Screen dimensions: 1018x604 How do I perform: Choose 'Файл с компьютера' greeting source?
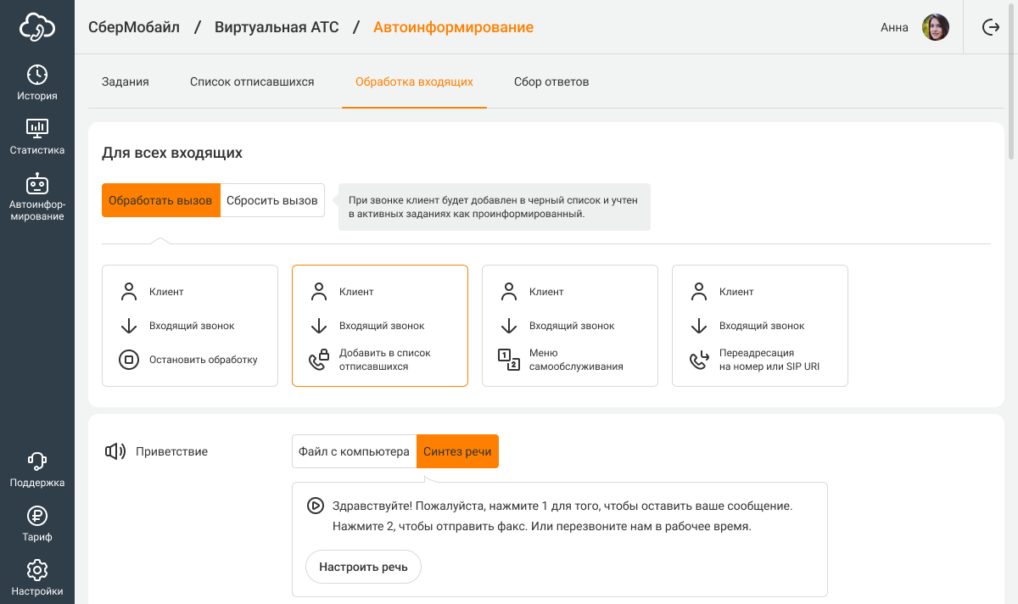pos(354,451)
